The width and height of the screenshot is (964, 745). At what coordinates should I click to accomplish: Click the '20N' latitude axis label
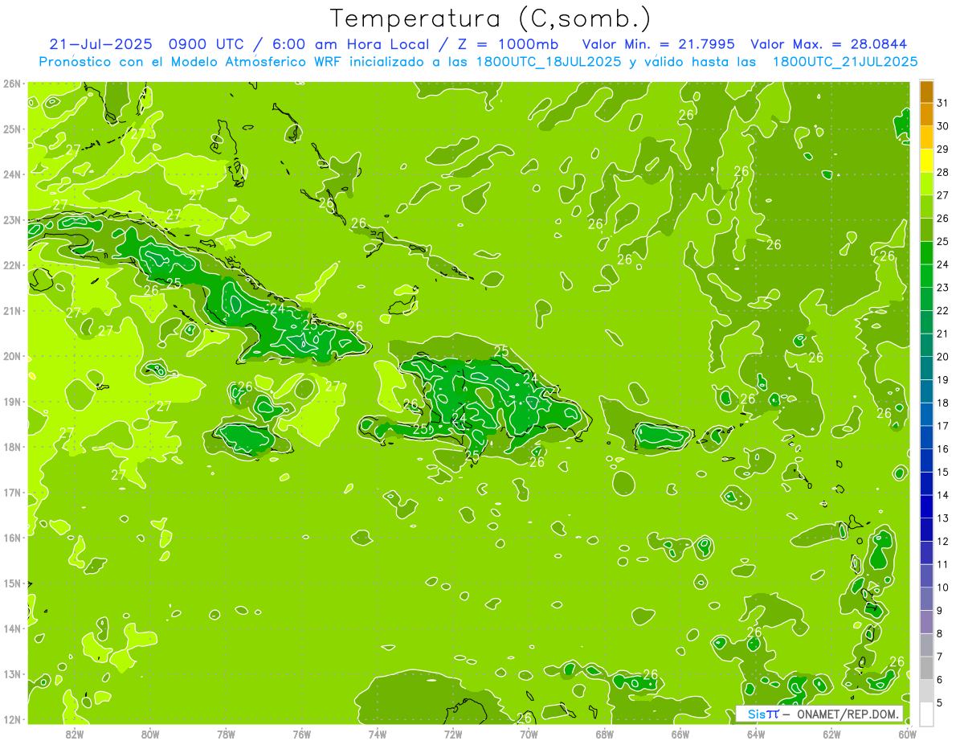[12, 356]
